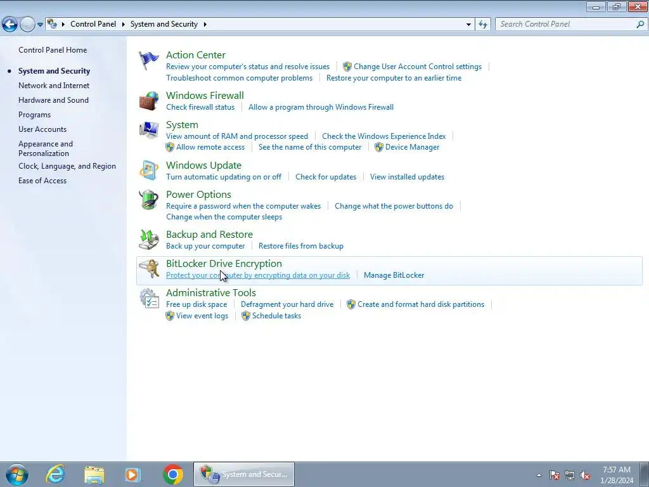The image size is (649, 487).
Task: Open Create and format hard disk partitions
Action: coord(421,304)
